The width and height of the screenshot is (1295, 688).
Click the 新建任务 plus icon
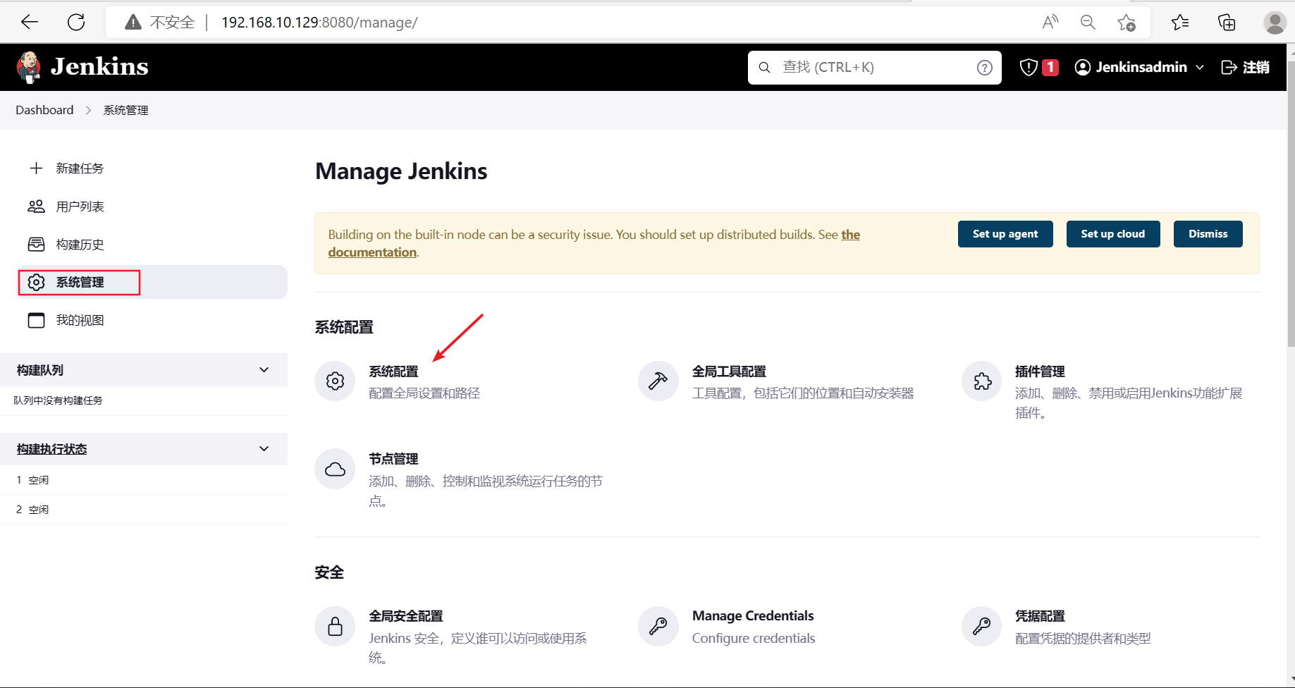point(36,168)
